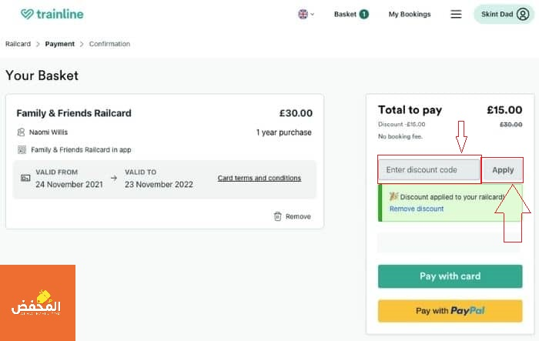Screen dimensions: 539x341
Task: Click the card icon beside Valid From
Action: click(25, 178)
